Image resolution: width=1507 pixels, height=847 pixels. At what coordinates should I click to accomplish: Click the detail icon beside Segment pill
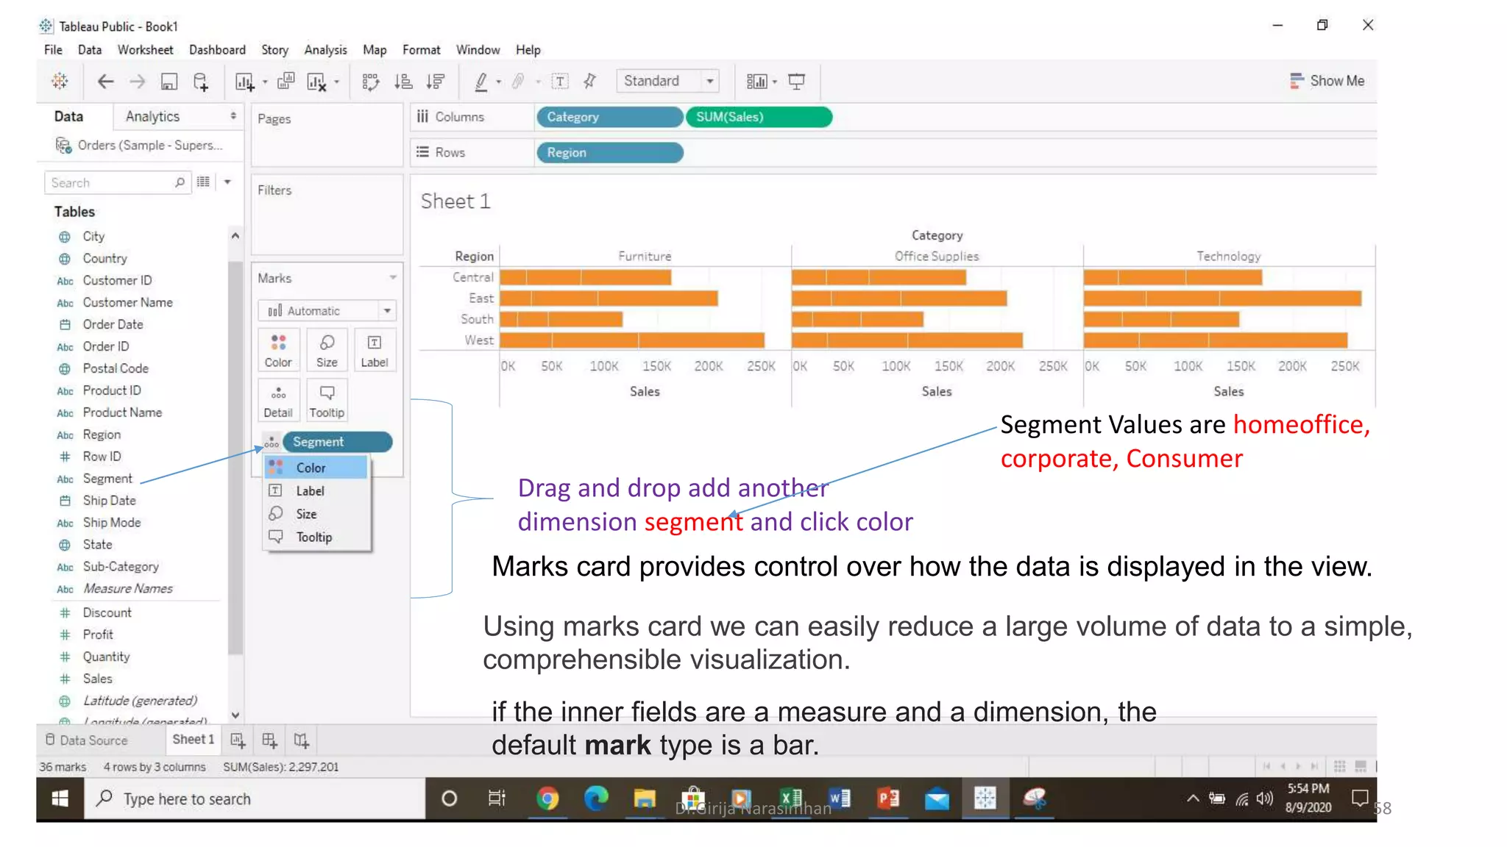point(272,442)
